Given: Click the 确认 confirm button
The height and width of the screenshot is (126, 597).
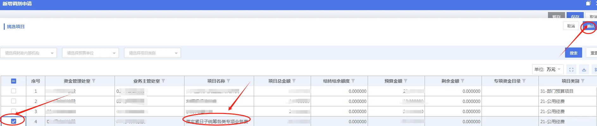Looking at the screenshot, I should pos(590,26).
